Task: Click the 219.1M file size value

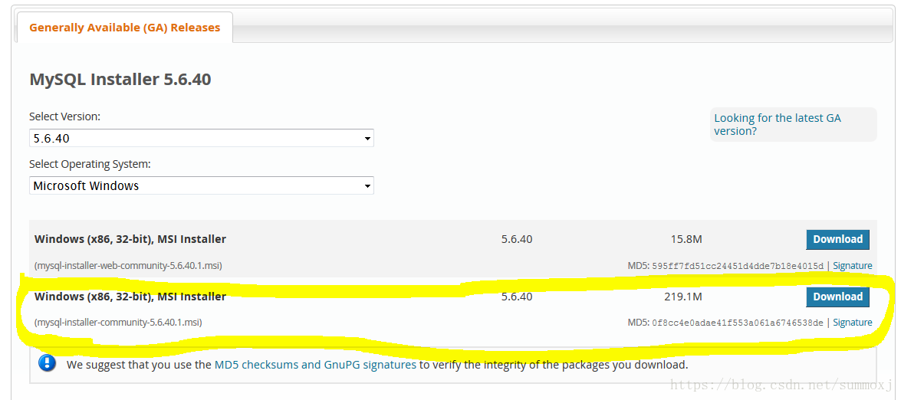Action: pos(683,297)
